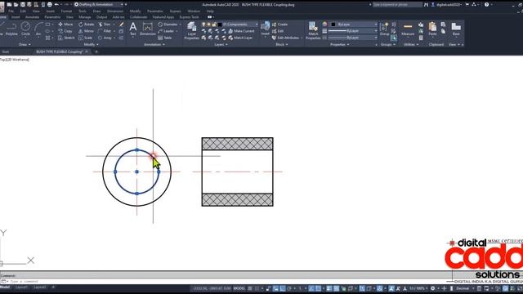The image size is (523, 294).
Task: Click the Plot (print) icon in quick access toolbar
Action: (x=49, y=5)
